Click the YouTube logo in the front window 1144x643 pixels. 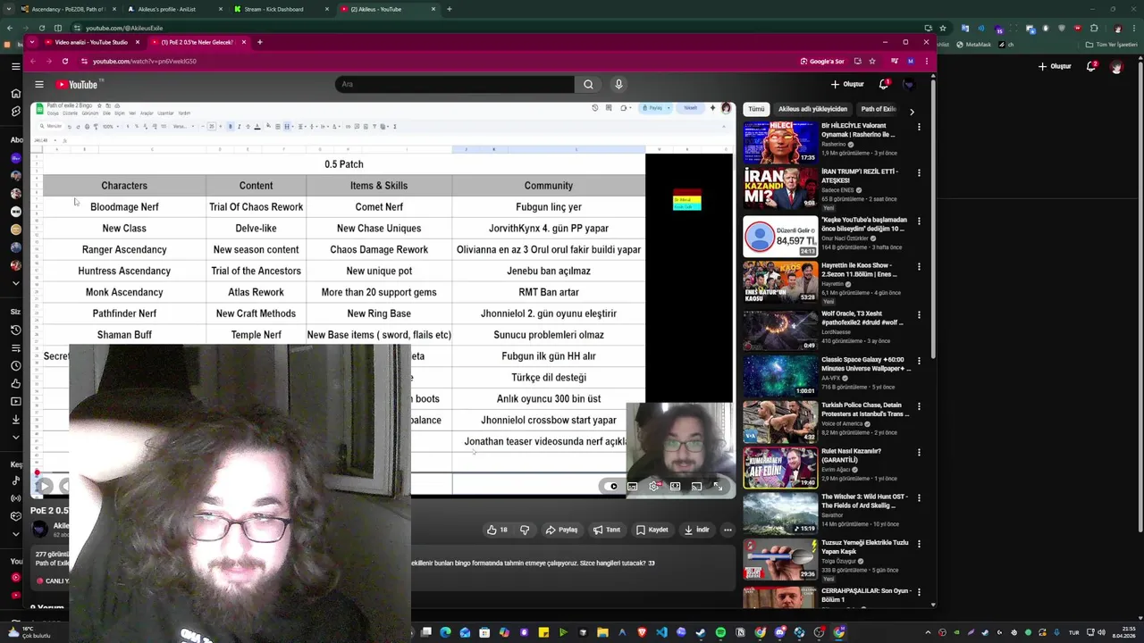[77, 84]
